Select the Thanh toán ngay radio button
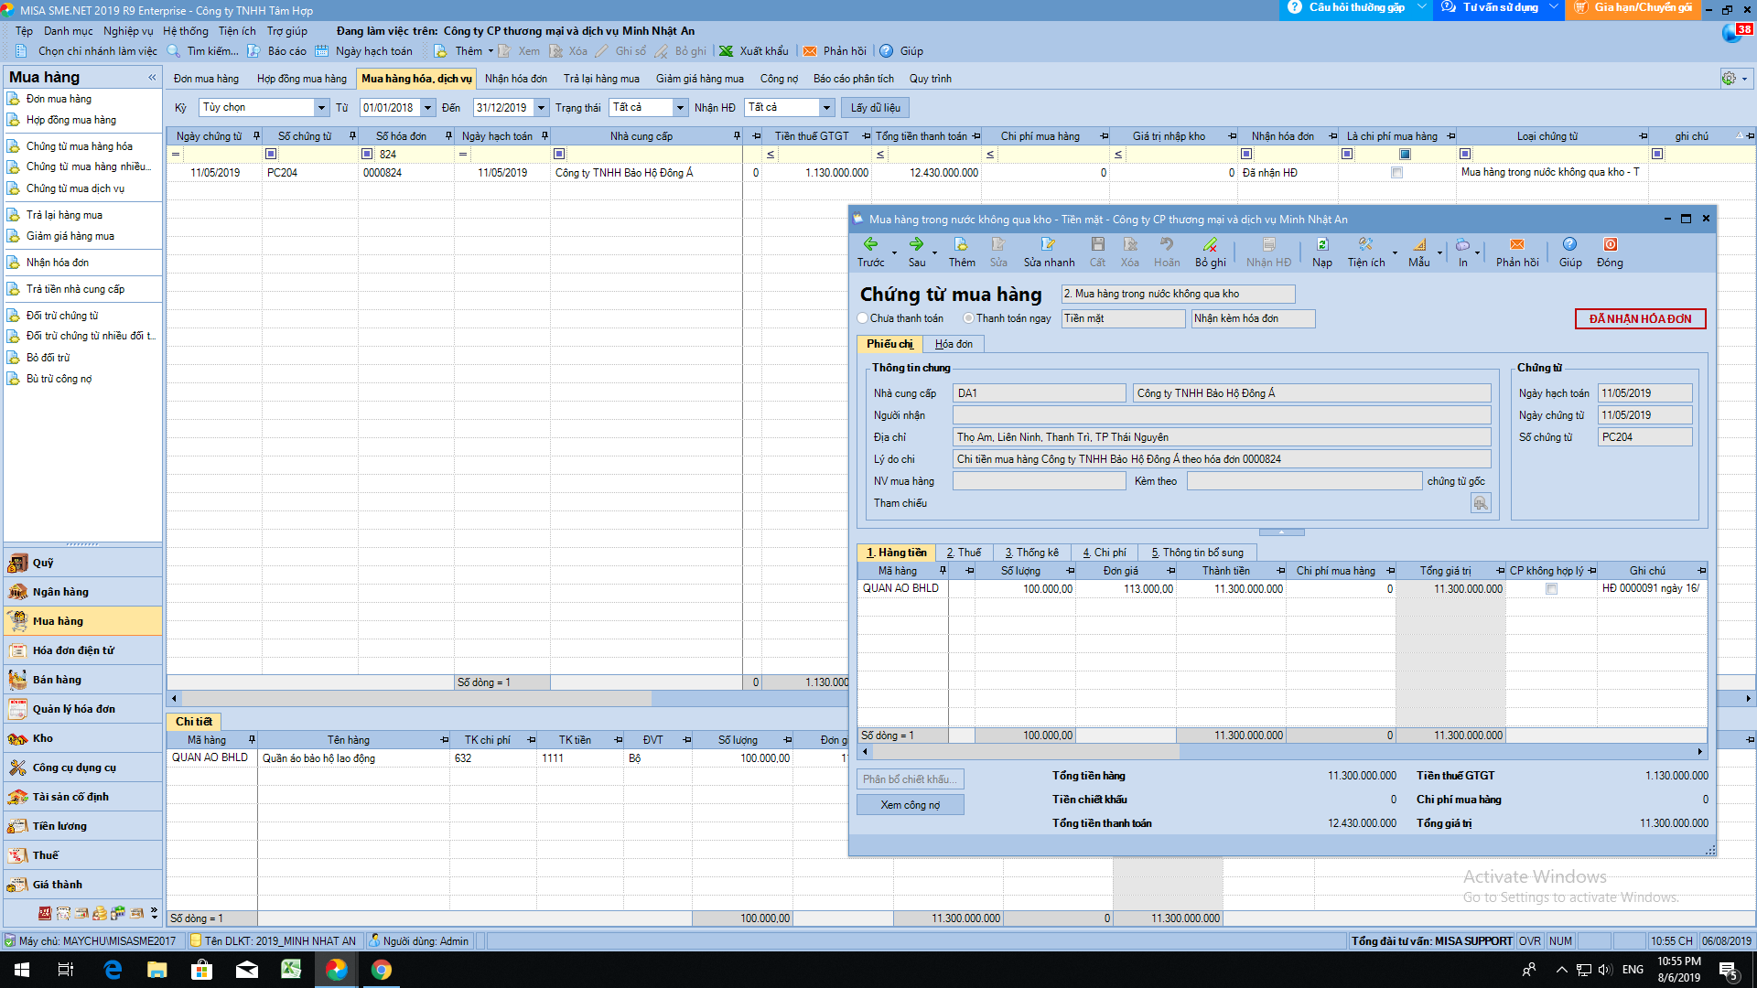 tap(968, 318)
